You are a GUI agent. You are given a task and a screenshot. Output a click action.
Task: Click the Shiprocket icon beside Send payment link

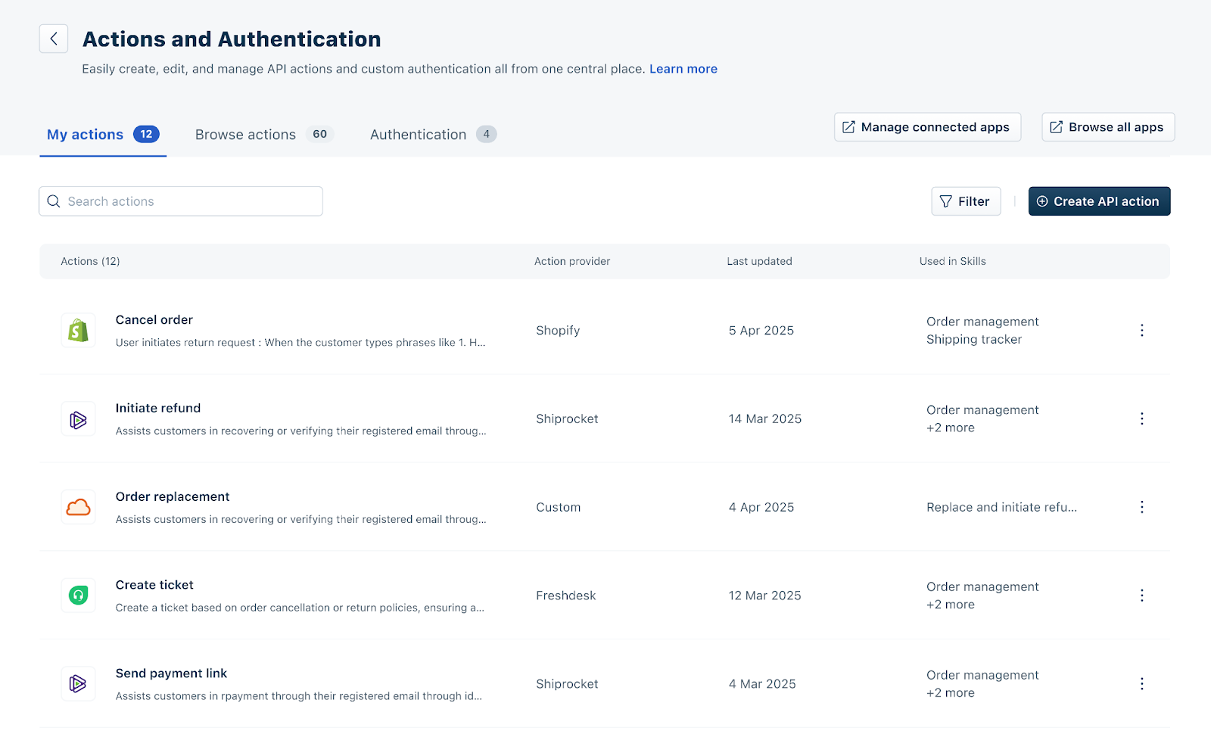coord(78,684)
